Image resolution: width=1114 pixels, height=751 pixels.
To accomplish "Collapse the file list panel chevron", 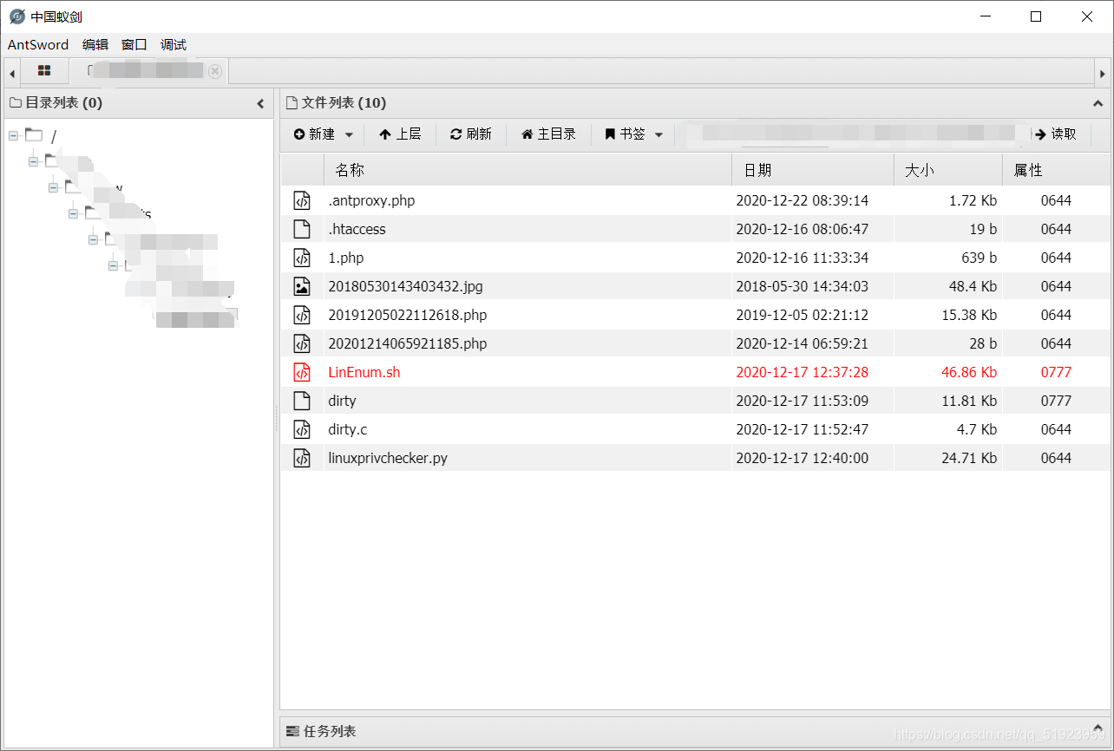I will (1098, 103).
